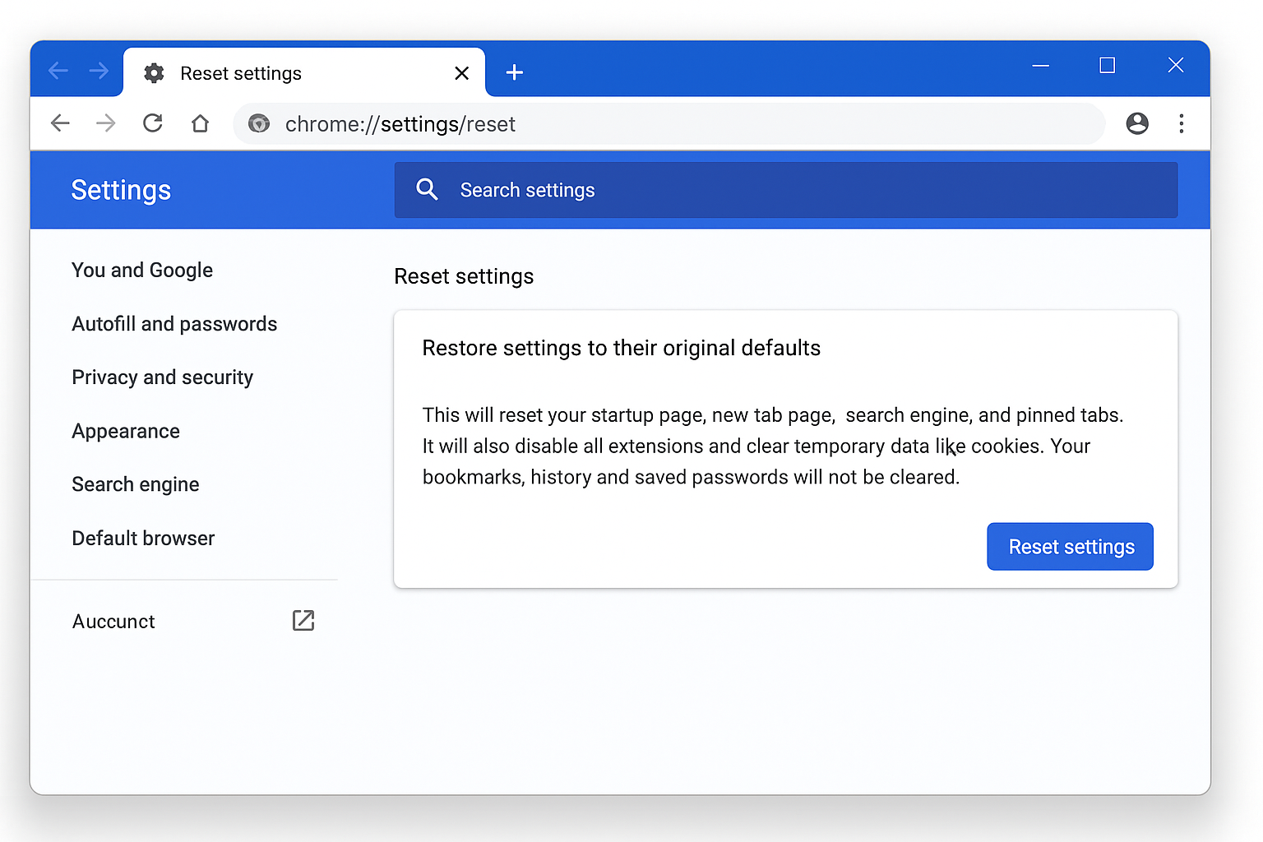Select Default browser settings
Image resolution: width=1263 pixels, height=842 pixels.
click(143, 538)
